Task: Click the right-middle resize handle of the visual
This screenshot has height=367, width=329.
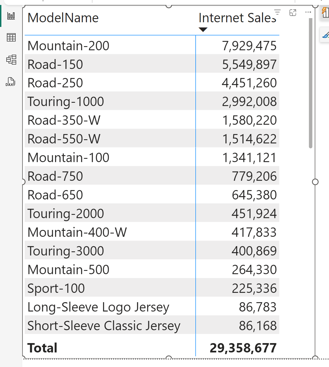Action: [315, 182]
